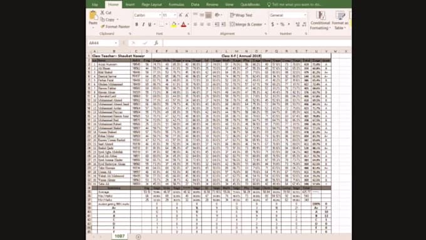Apply the yellow fill color
This screenshot has width=426, height=240.
click(x=174, y=24)
